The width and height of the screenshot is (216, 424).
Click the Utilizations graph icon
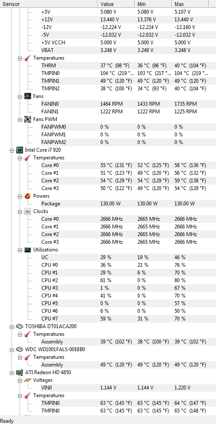click(28, 250)
